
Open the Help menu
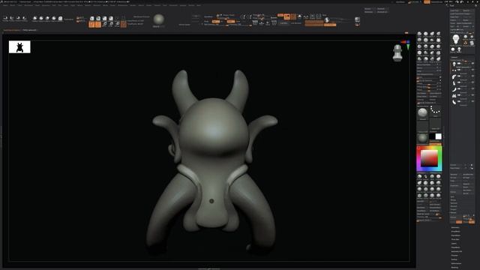(x=199, y=5)
